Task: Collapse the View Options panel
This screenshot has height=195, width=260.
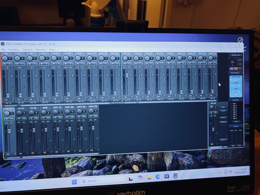Action: pyautogui.click(x=242, y=73)
